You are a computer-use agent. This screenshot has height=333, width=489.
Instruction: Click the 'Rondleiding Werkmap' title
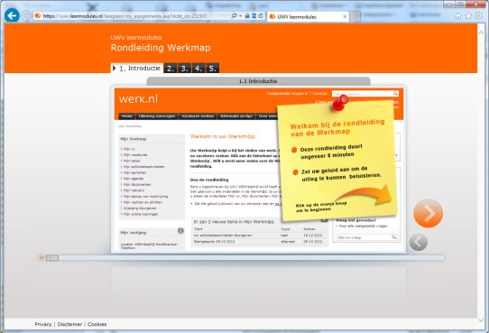click(161, 48)
